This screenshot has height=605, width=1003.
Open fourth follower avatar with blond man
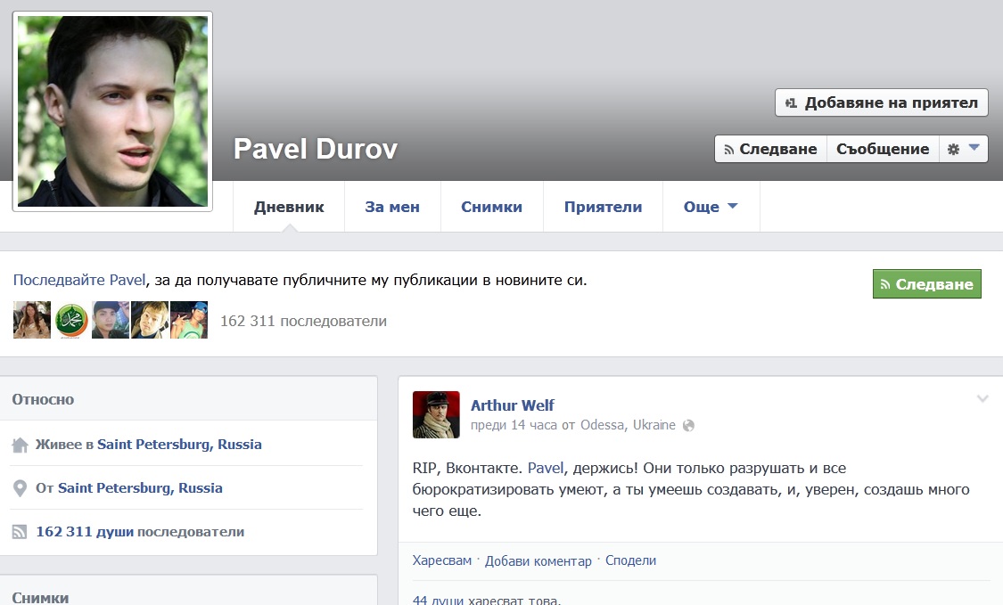150,320
